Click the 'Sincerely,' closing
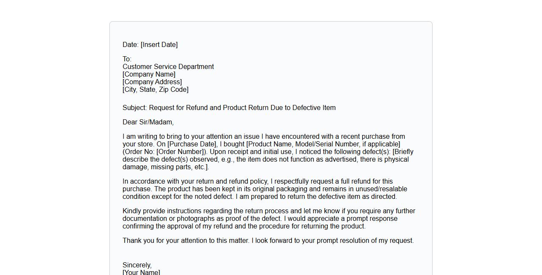 [137, 265]
